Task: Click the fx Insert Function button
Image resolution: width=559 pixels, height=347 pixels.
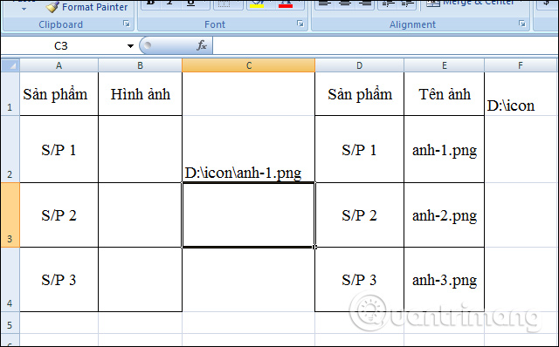Action: tap(202, 45)
